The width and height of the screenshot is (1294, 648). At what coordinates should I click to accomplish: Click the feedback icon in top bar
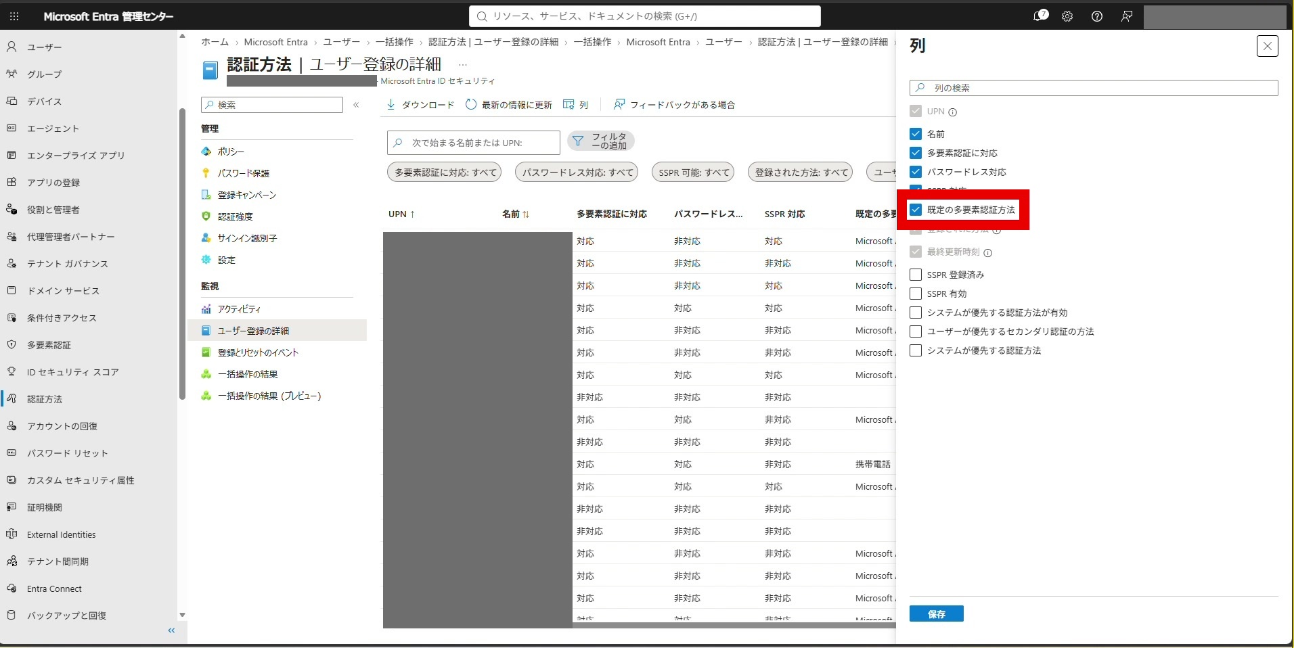pyautogui.click(x=1127, y=16)
